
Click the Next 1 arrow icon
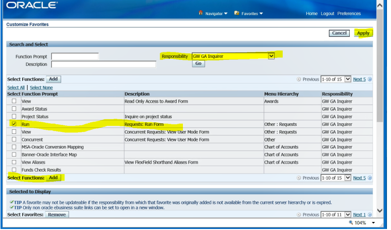click(x=370, y=214)
